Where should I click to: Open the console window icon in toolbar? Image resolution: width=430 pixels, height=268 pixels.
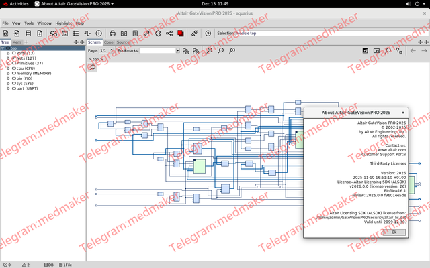[64, 33]
